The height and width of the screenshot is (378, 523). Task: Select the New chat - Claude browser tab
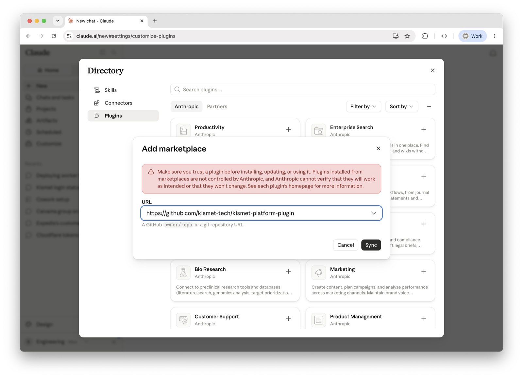click(106, 21)
